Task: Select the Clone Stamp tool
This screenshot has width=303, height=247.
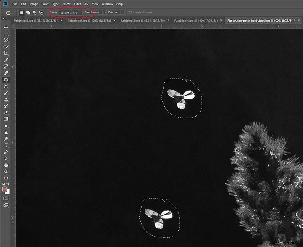Action: (6, 99)
